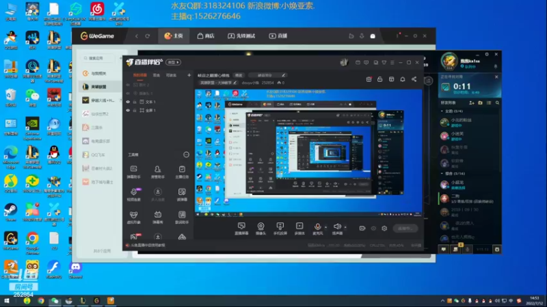Expand the 穿越火线 entry dropdown in WeGame
Viewport: 547px width, 307px height.
(121, 100)
